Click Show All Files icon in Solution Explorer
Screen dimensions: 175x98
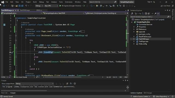148,14
